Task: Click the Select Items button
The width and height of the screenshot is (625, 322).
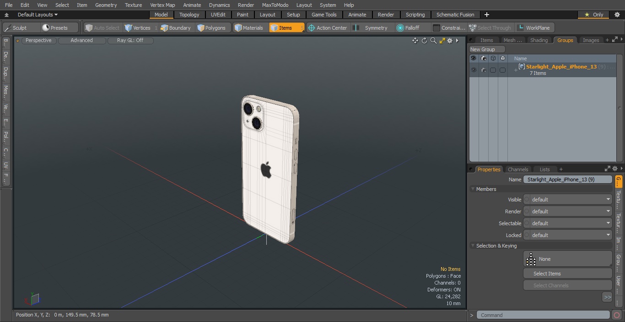Action: point(567,274)
